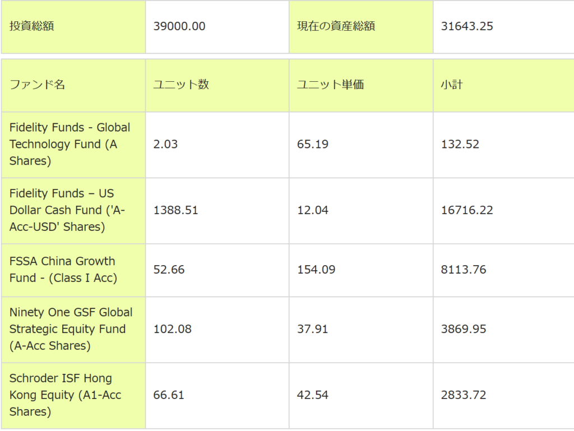Click the ユニット数 column header

pos(181,85)
